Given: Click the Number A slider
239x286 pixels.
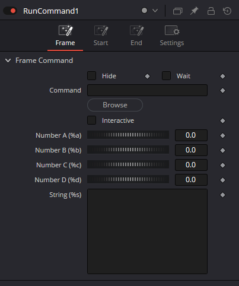Looking at the screenshot, I should pyautogui.click(x=128, y=135).
